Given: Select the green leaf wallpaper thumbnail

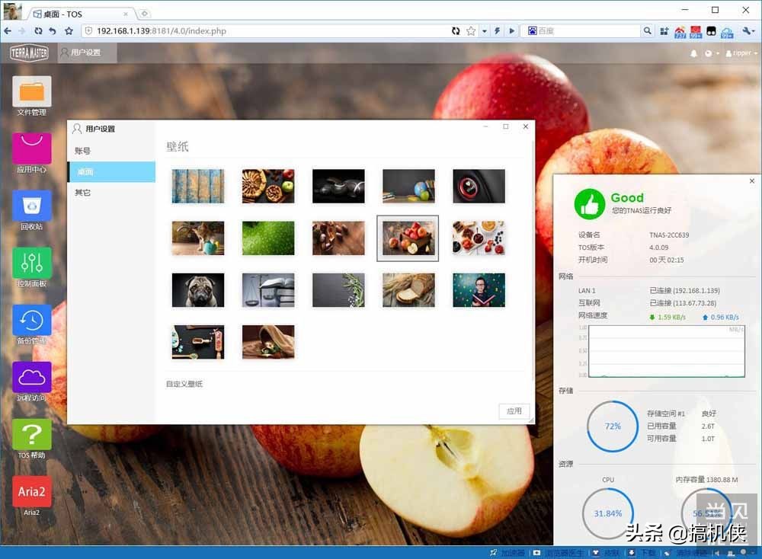Looking at the screenshot, I should (268, 238).
